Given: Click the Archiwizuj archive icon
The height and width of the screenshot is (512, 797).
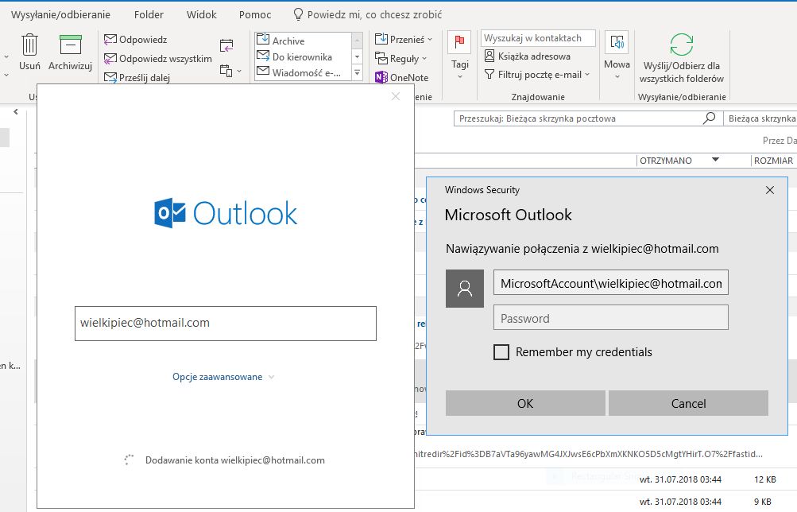Looking at the screenshot, I should 71,45.
